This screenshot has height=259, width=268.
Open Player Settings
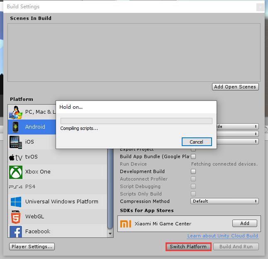pyautogui.click(x=32, y=247)
